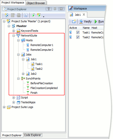Viewport: 113px width, 139px height.
Task: Collapse the NetworkSuite node
Action: click(x=13, y=36)
